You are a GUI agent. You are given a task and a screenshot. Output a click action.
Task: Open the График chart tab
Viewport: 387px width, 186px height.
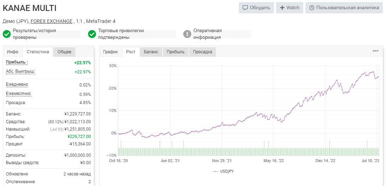[111, 52]
